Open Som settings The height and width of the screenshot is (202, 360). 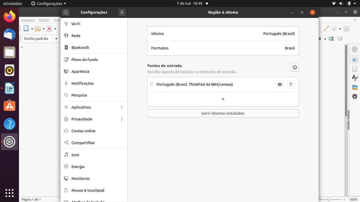click(x=94, y=155)
